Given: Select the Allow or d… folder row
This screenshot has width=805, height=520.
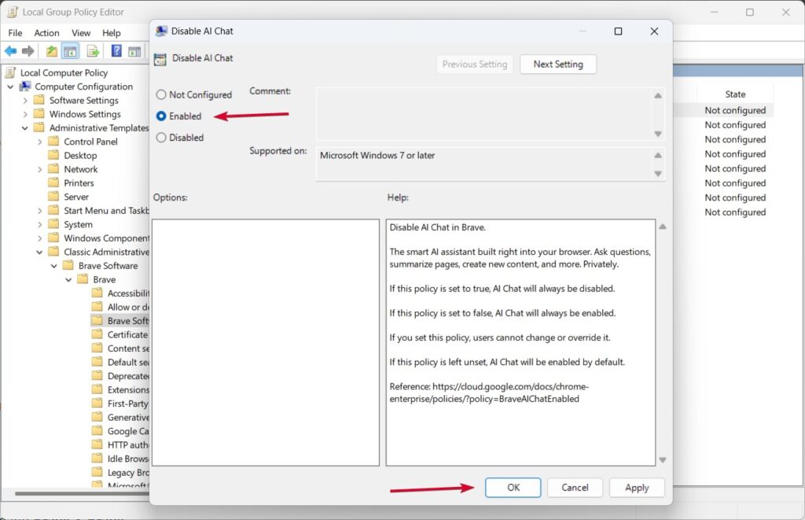Looking at the screenshot, I should click(x=120, y=307).
